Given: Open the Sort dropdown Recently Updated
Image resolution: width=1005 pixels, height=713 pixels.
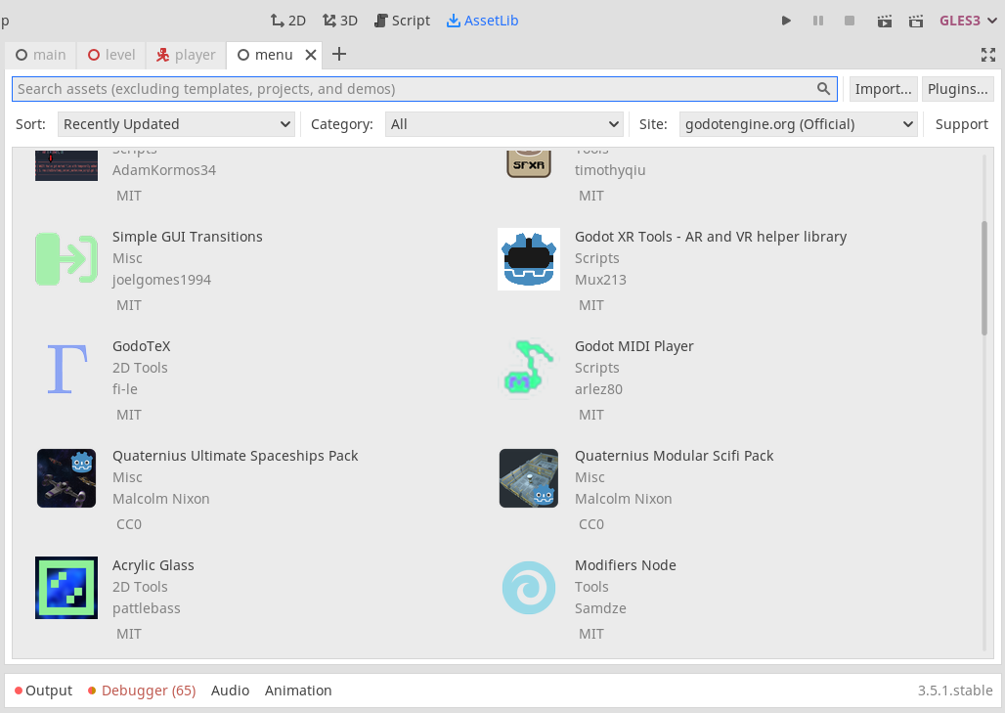Looking at the screenshot, I should click(x=176, y=124).
